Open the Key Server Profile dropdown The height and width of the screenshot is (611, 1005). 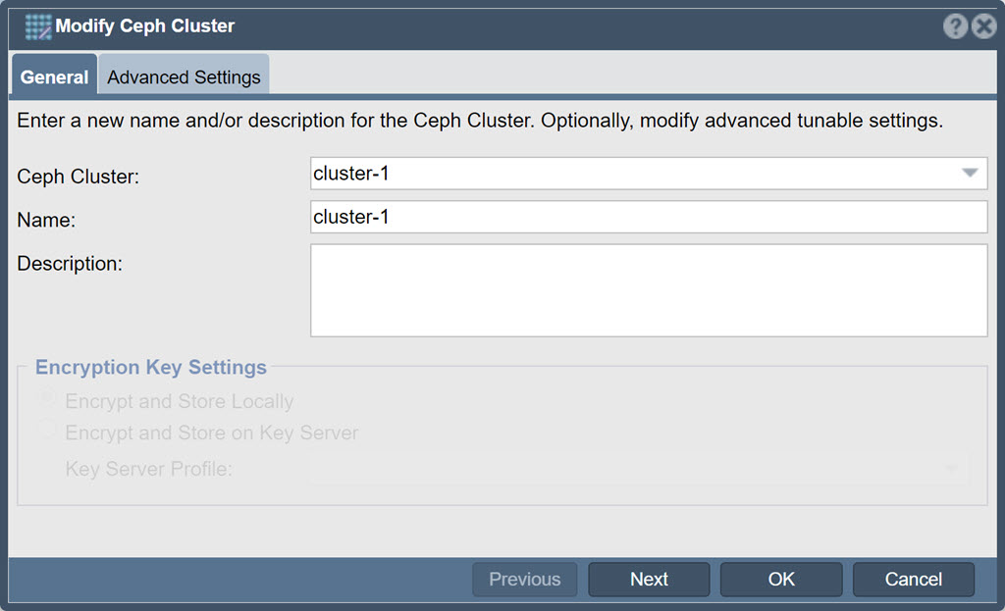639,469
